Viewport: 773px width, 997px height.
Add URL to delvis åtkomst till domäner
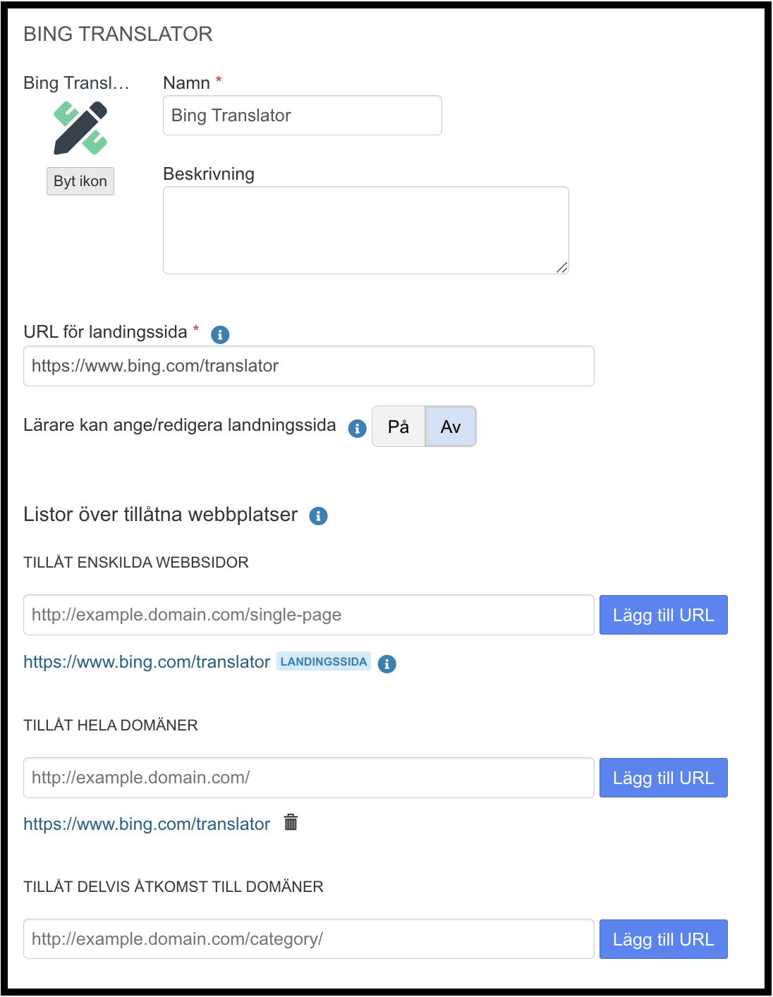click(664, 939)
